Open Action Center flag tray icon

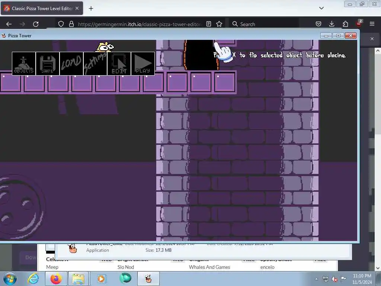tap(343, 279)
